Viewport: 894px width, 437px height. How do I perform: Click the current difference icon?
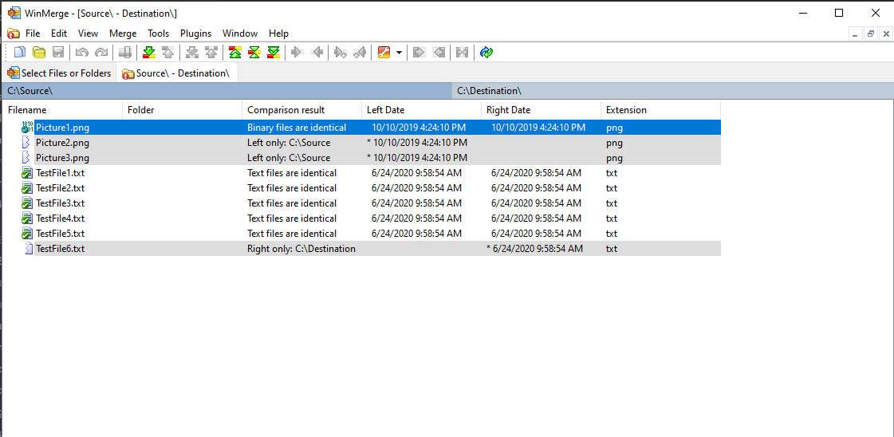point(254,53)
